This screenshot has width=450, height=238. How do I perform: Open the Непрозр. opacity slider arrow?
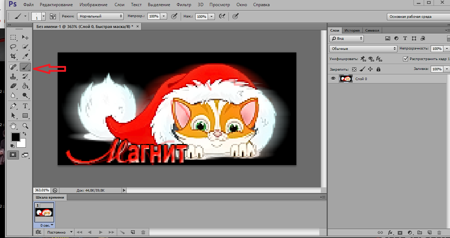click(164, 16)
